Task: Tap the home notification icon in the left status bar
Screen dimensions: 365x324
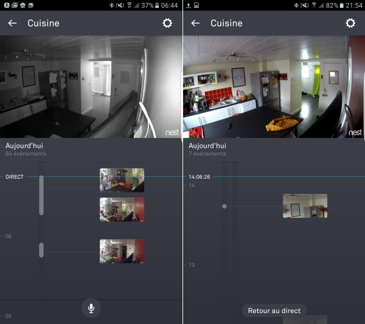Action: pos(23,5)
